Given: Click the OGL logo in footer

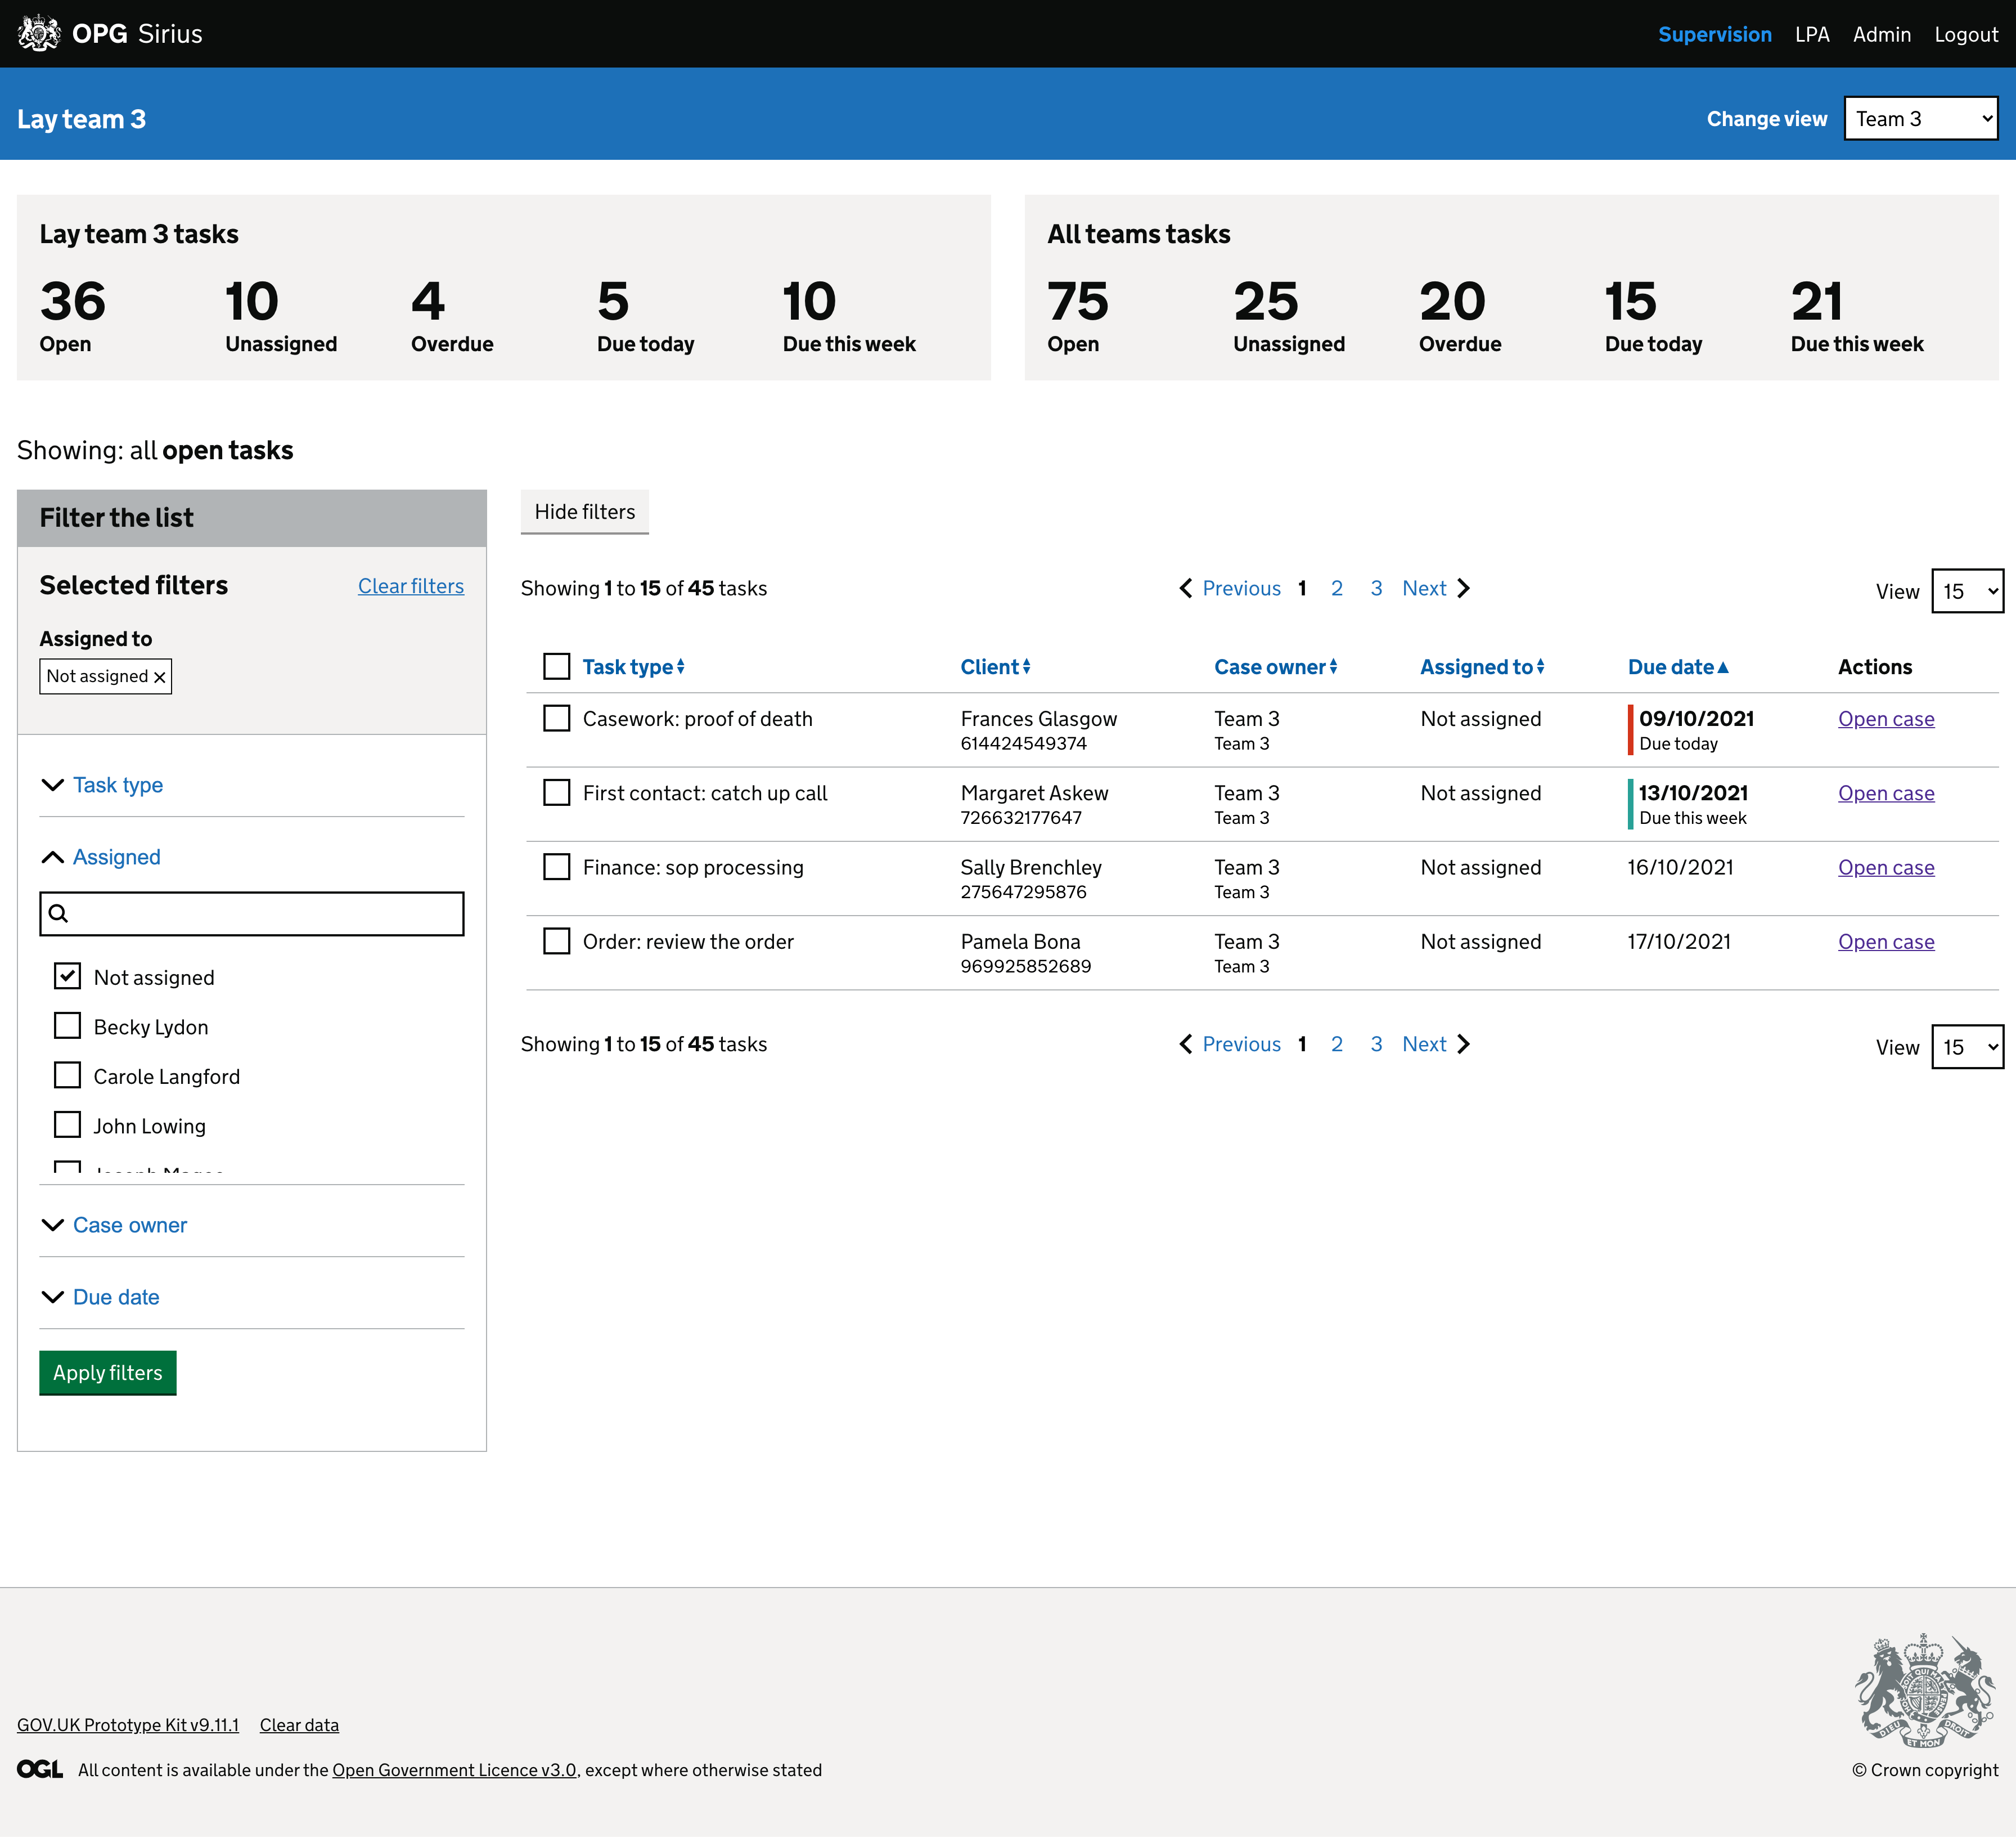Looking at the screenshot, I should tap(40, 1770).
